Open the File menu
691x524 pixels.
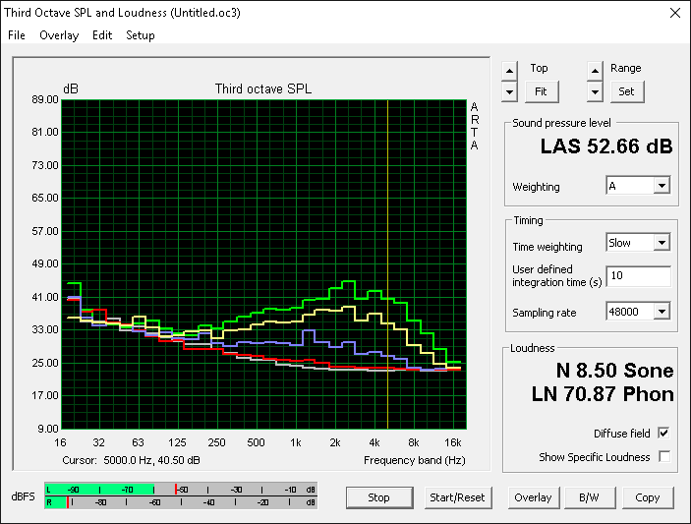point(17,35)
